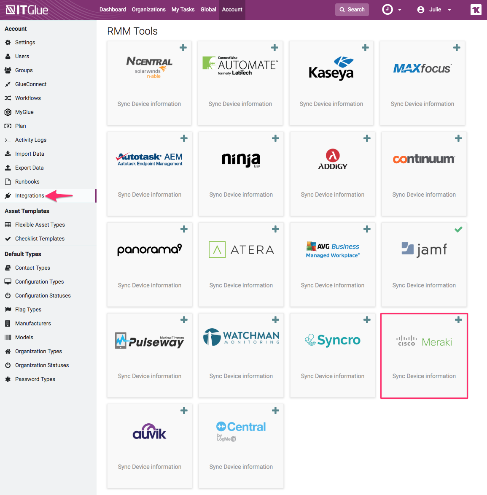Click the plus icon on N-central card
Viewport: 487px width, 495px height.
183,48
